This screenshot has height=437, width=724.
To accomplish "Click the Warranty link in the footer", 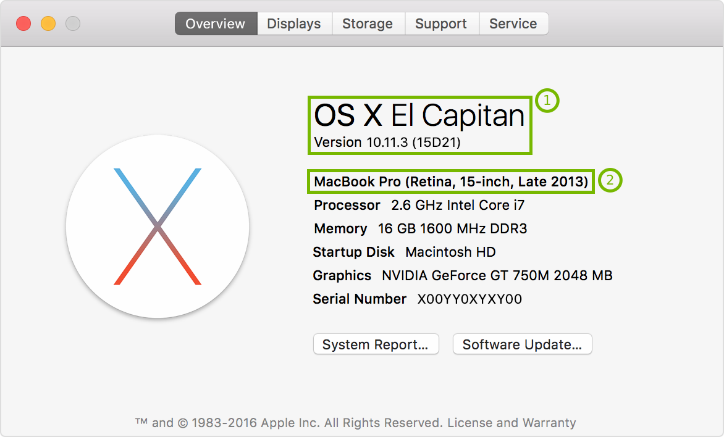I will [x=550, y=423].
